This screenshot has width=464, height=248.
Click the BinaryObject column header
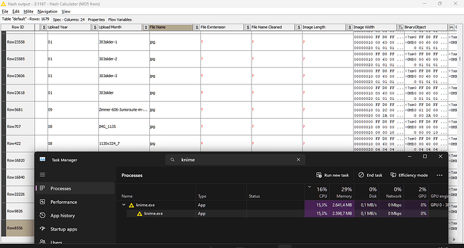(x=422, y=27)
